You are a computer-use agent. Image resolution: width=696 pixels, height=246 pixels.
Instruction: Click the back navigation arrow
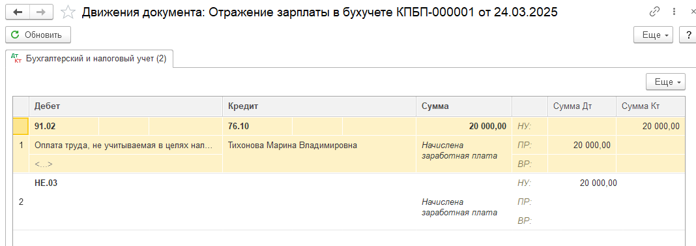point(18,12)
